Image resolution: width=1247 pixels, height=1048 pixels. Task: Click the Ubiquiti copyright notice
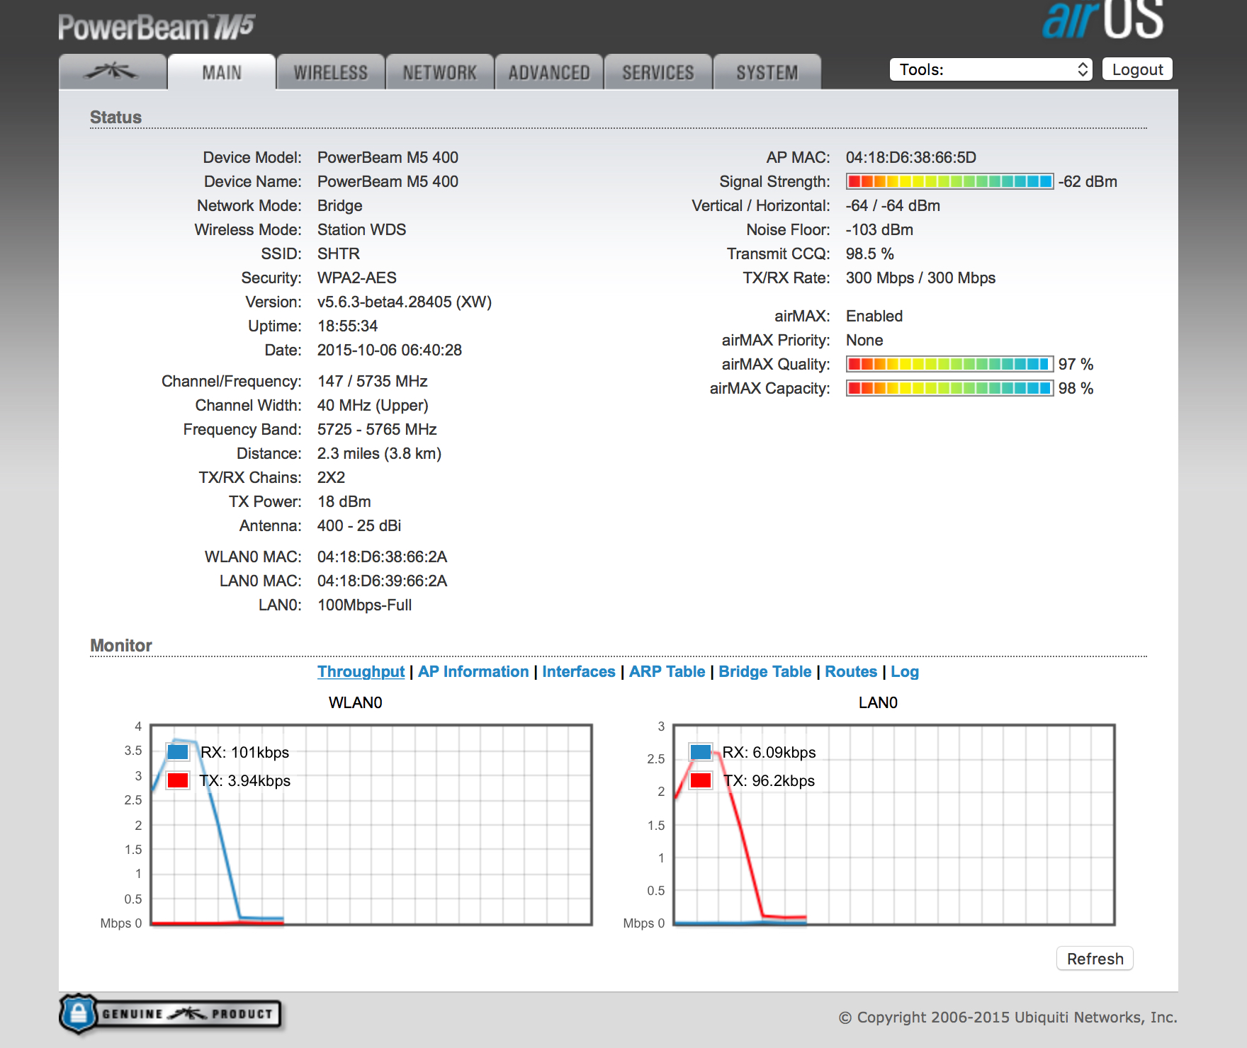[x=1008, y=1018]
